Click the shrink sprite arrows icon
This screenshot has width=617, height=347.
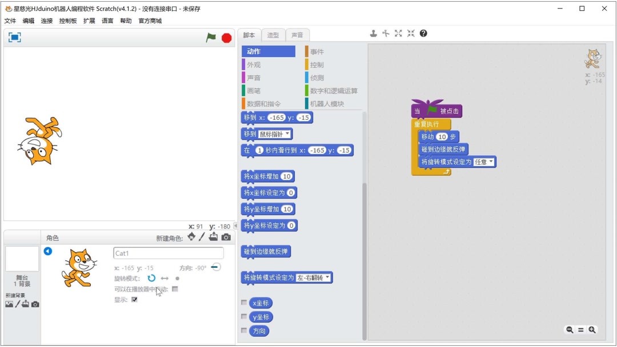(x=411, y=33)
